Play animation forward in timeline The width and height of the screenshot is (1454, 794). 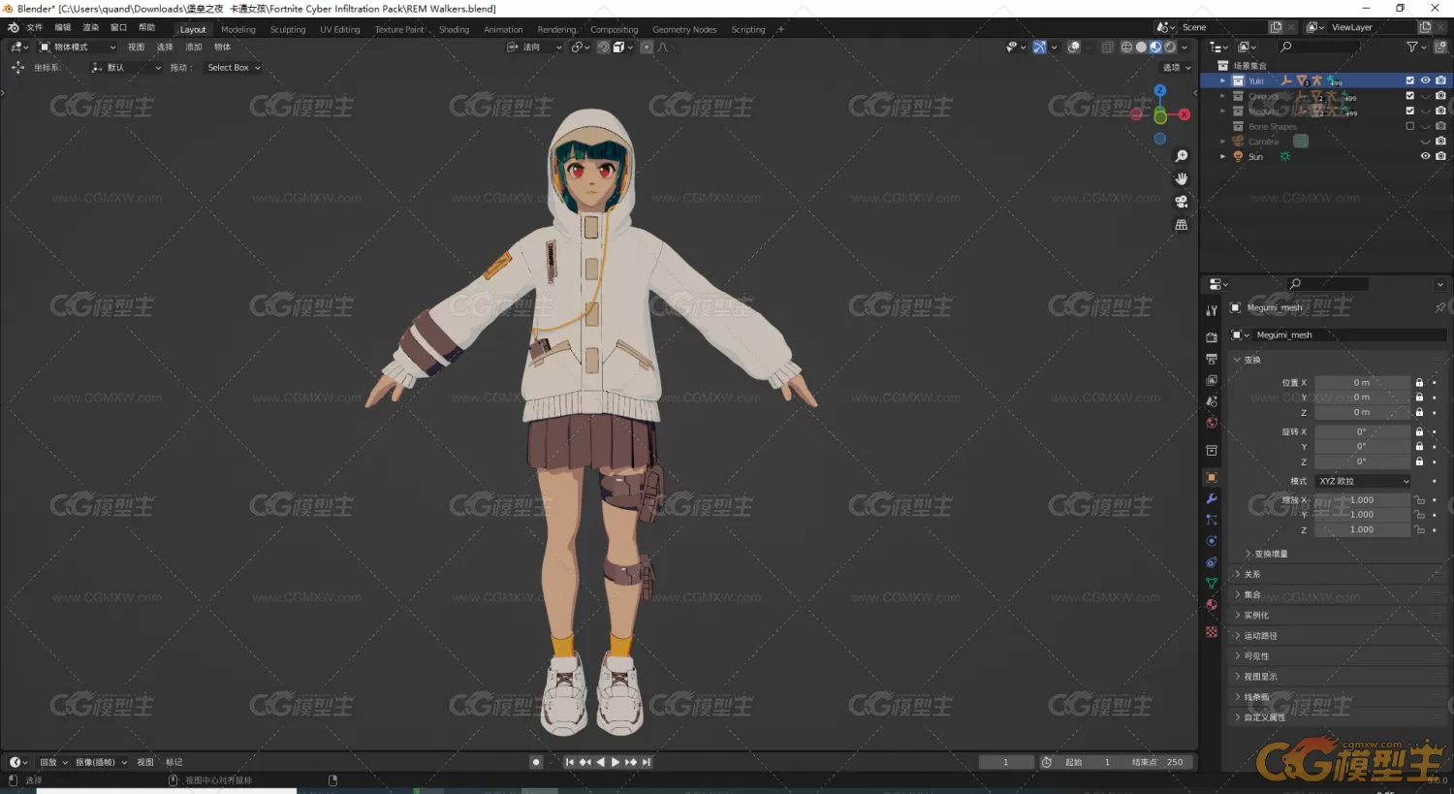(x=616, y=762)
